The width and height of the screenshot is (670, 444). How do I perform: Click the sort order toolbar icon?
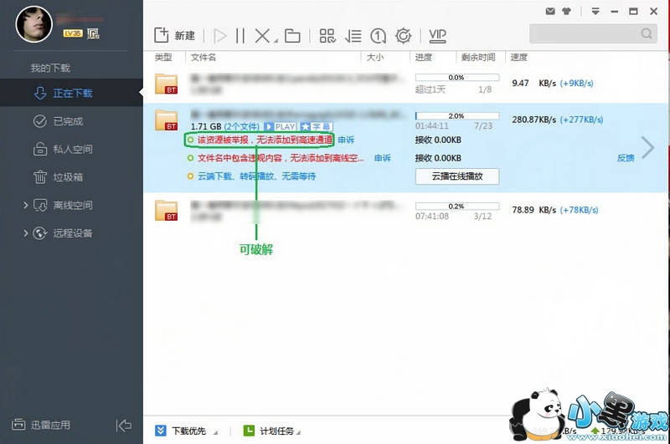coord(353,36)
